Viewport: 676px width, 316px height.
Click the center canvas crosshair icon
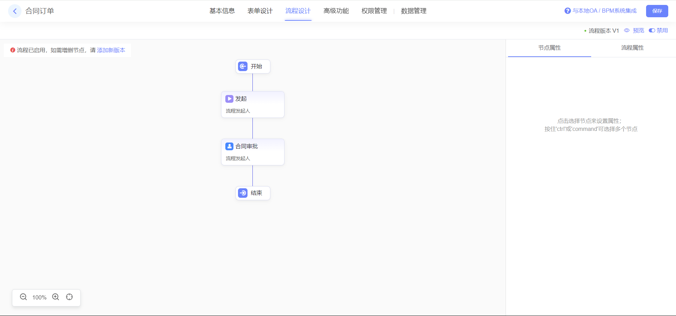pos(69,297)
